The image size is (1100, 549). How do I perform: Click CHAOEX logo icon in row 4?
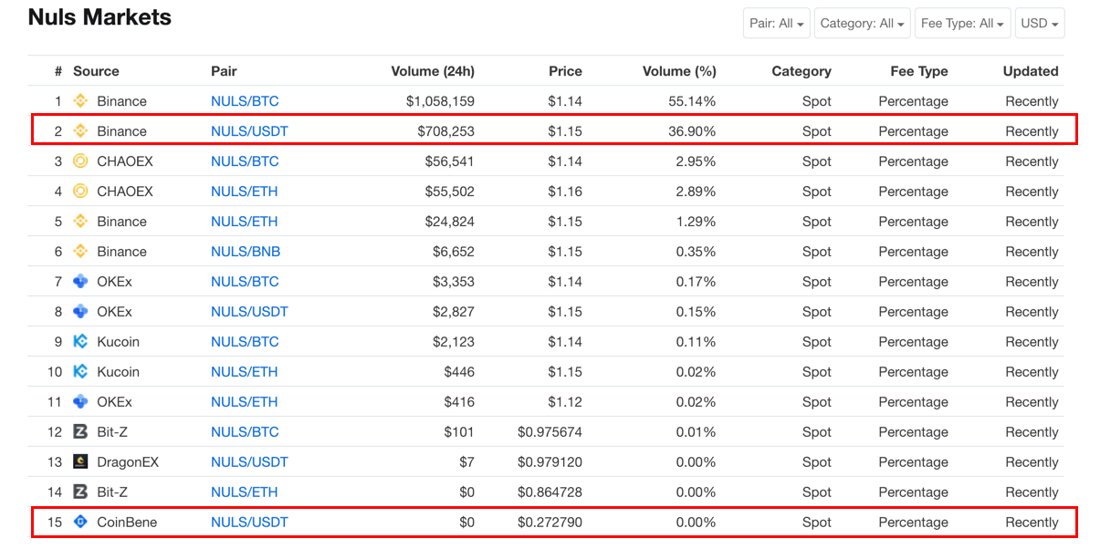pyautogui.click(x=80, y=192)
